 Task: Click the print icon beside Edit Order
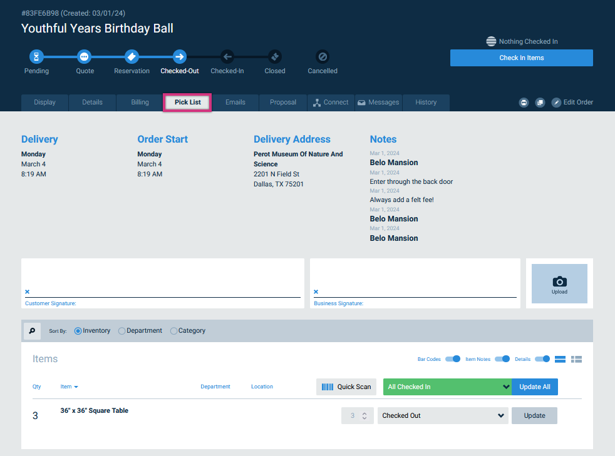coord(524,103)
